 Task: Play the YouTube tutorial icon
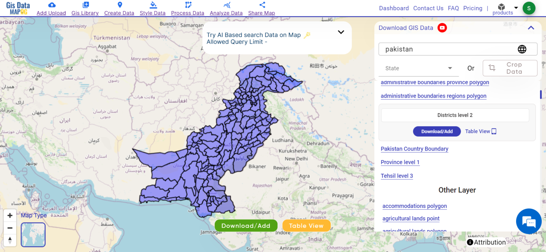click(442, 27)
